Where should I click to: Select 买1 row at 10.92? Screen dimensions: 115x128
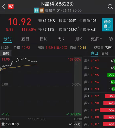(99, 96)
